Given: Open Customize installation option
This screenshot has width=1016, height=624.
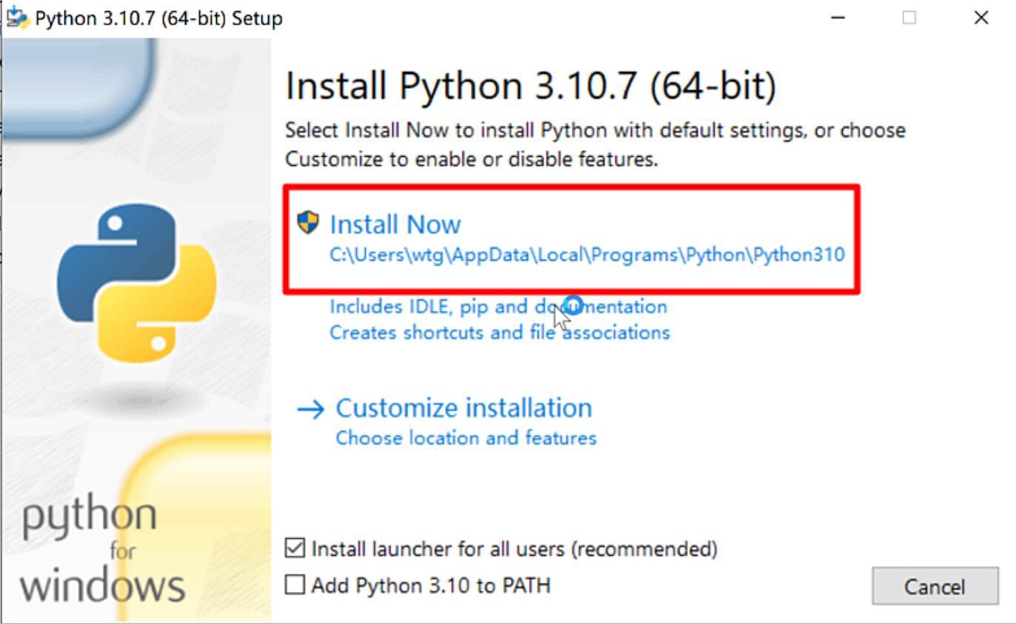Looking at the screenshot, I should coord(464,408).
